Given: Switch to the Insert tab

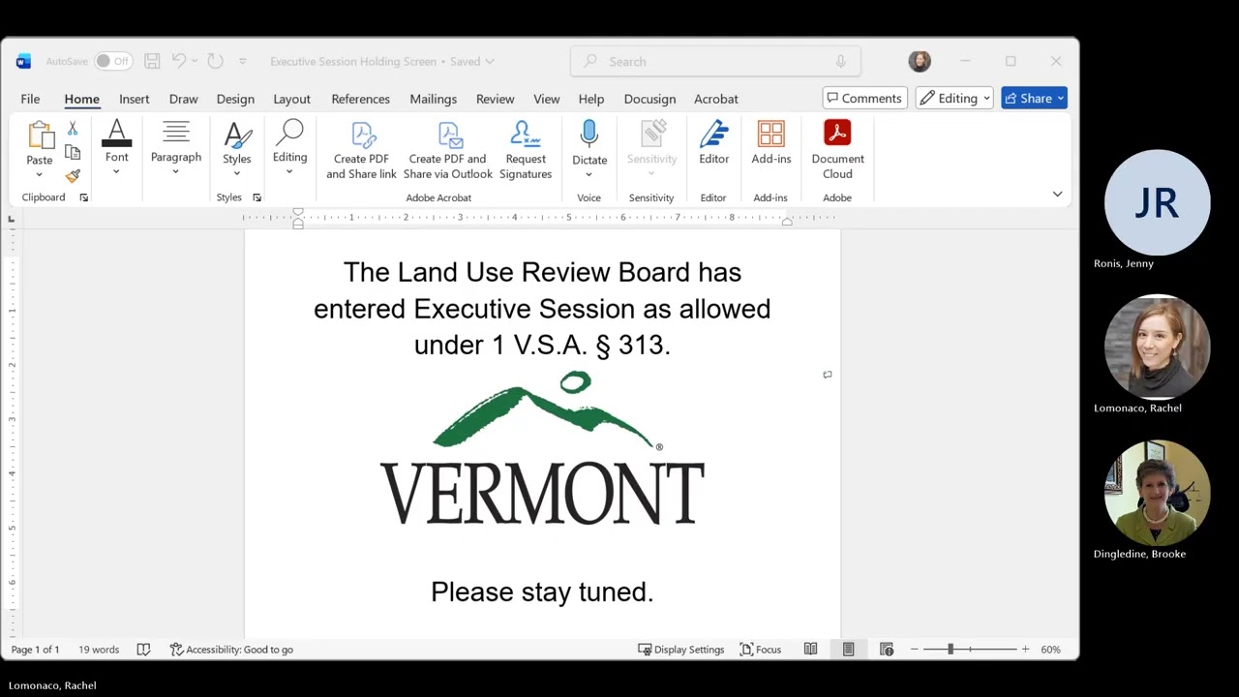Looking at the screenshot, I should pyautogui.click(x=135, y=99).
